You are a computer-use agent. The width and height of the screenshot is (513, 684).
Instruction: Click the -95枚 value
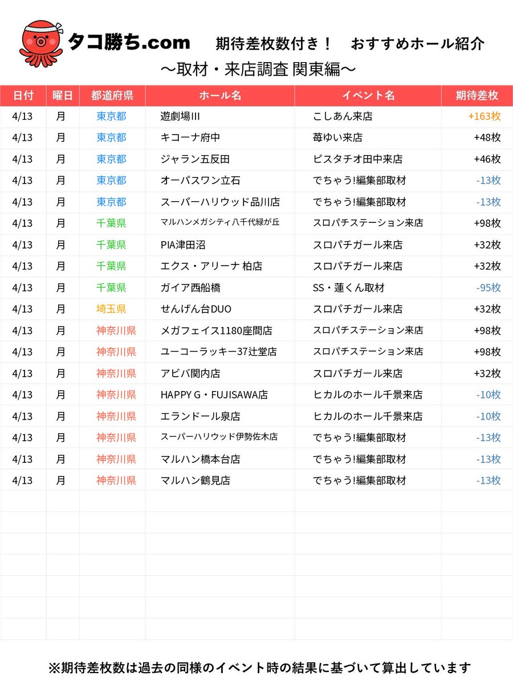pos(488,287)
